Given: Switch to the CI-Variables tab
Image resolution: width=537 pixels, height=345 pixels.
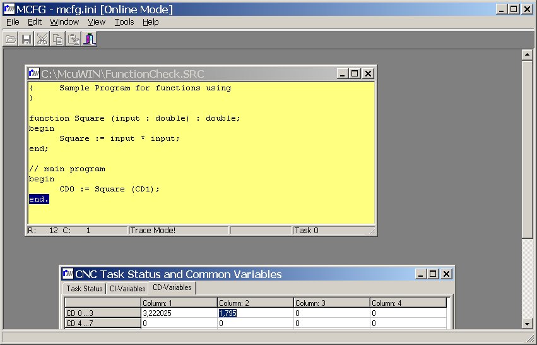Looking at the screenshot, I should click(127, 288).
